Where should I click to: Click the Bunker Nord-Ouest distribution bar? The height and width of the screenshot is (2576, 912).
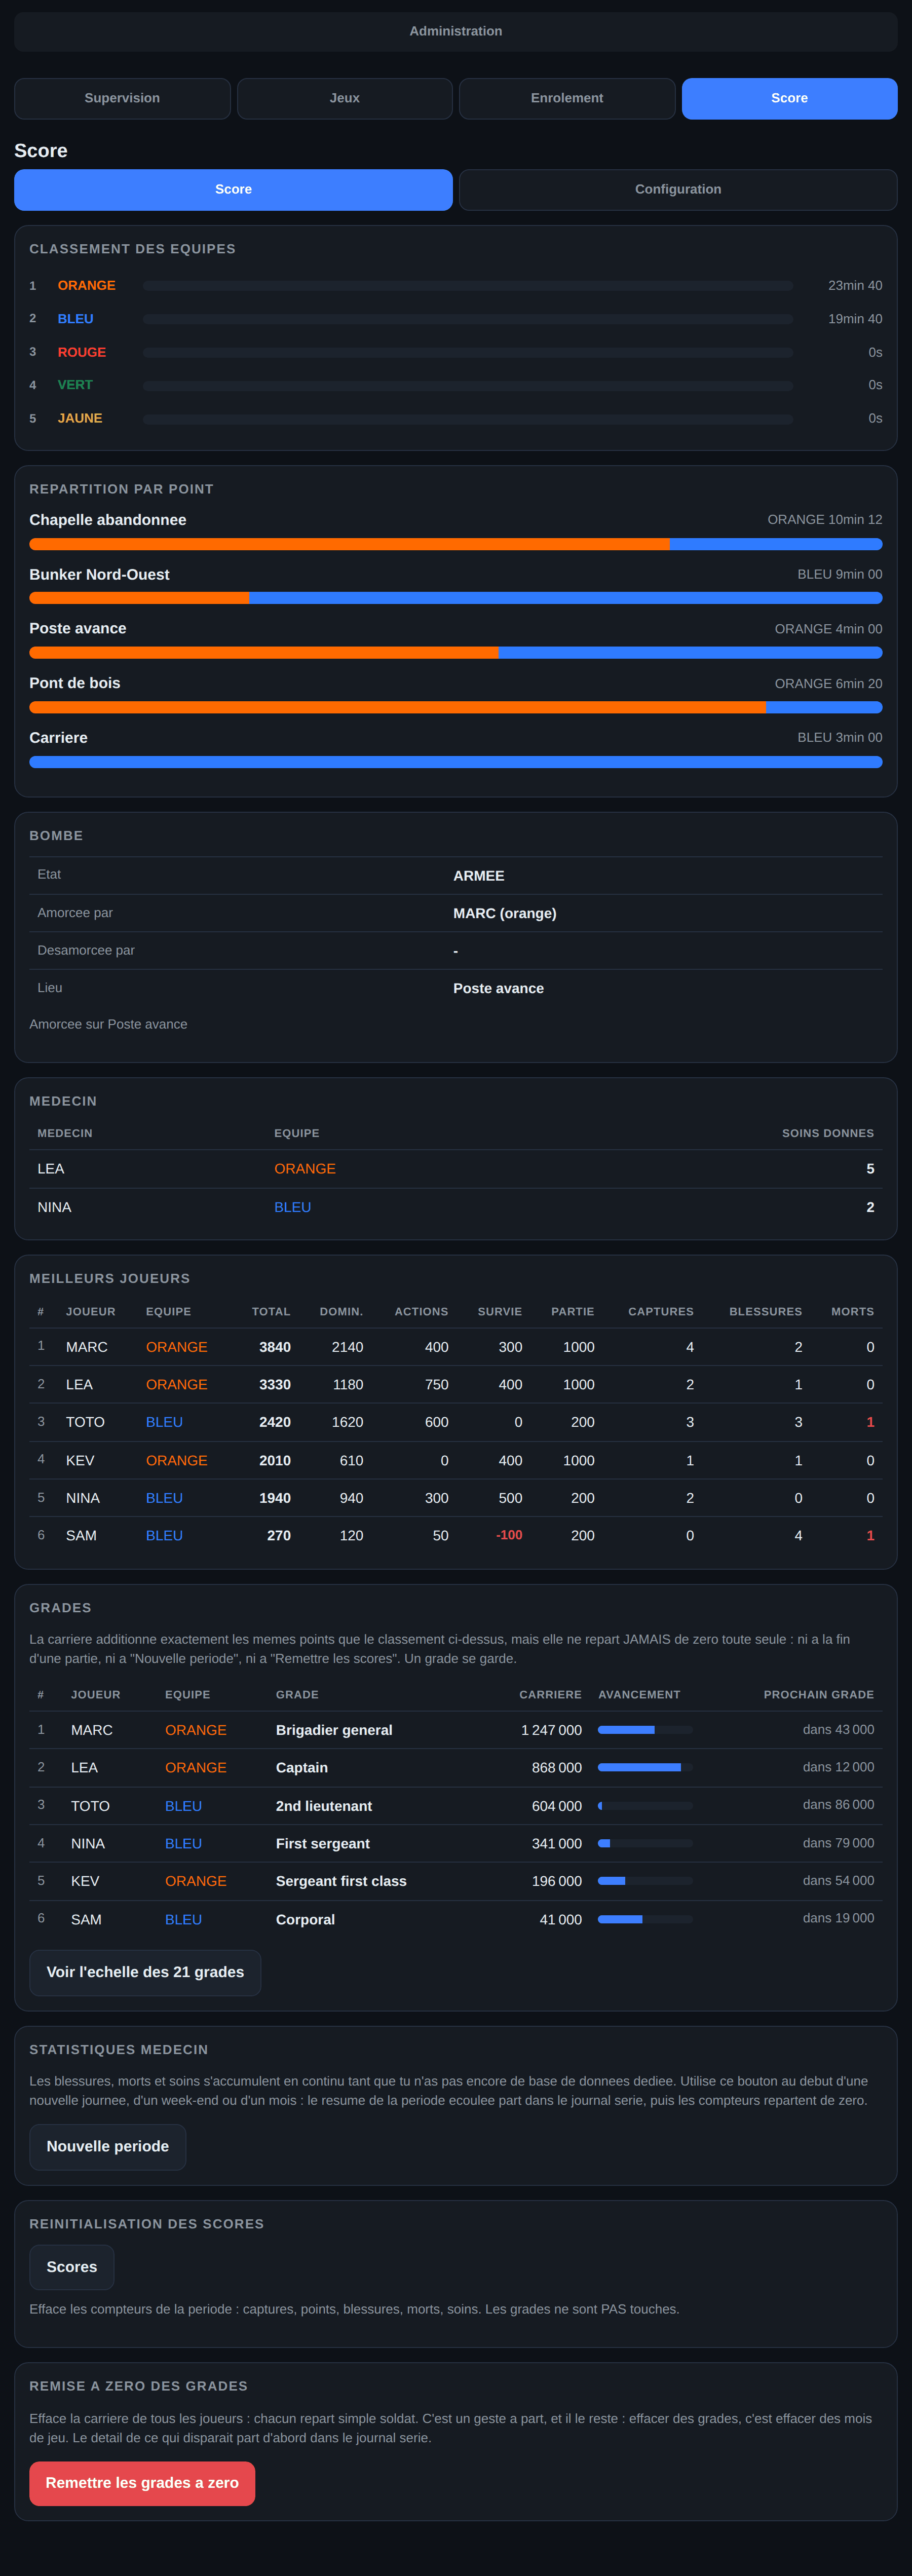pyautogui.click(x=456, y=598)
